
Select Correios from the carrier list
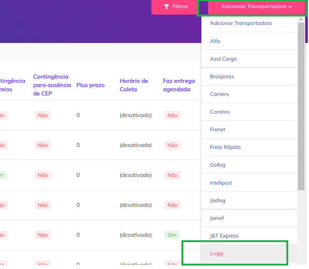pos(249,112)
